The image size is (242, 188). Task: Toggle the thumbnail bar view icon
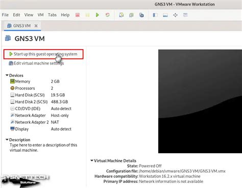pos(165,15)
